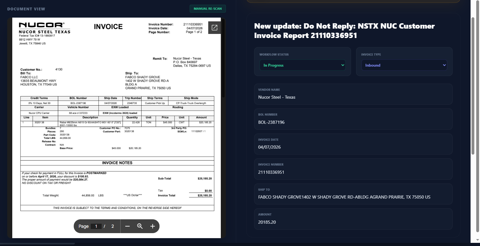The height and width of the screenshot is (246, 480).
Task: Click the 'INVOICE NOTES' heading in document
Action: pyautogui.click(x=117, y=163)
